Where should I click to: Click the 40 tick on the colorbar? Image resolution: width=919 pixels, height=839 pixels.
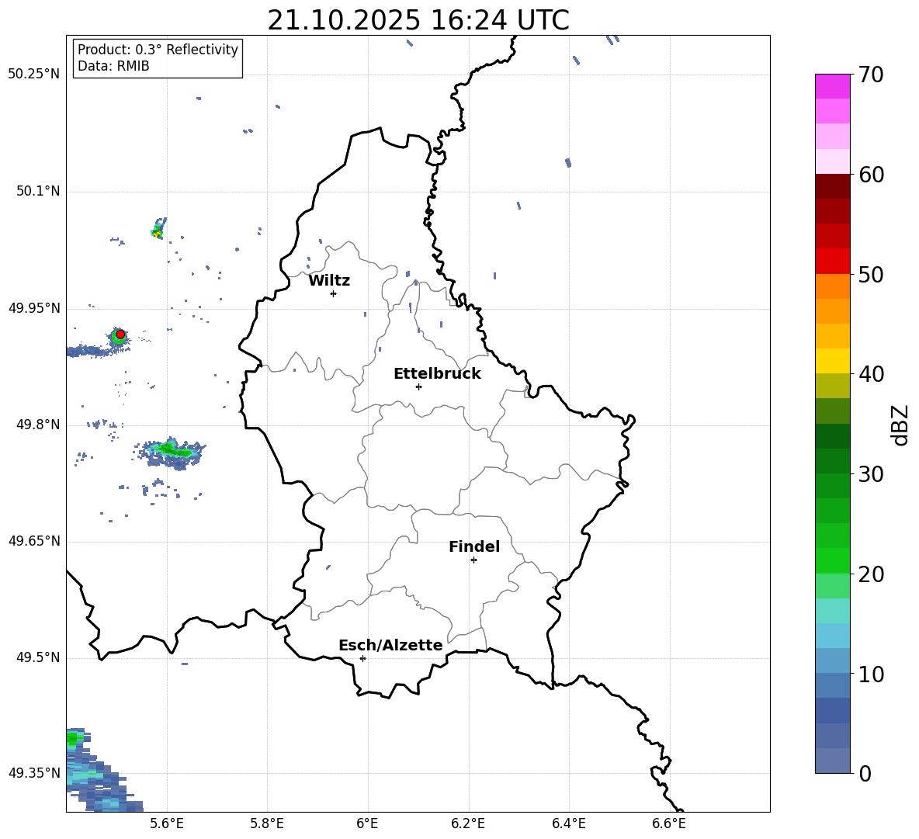tap(871, 374)
